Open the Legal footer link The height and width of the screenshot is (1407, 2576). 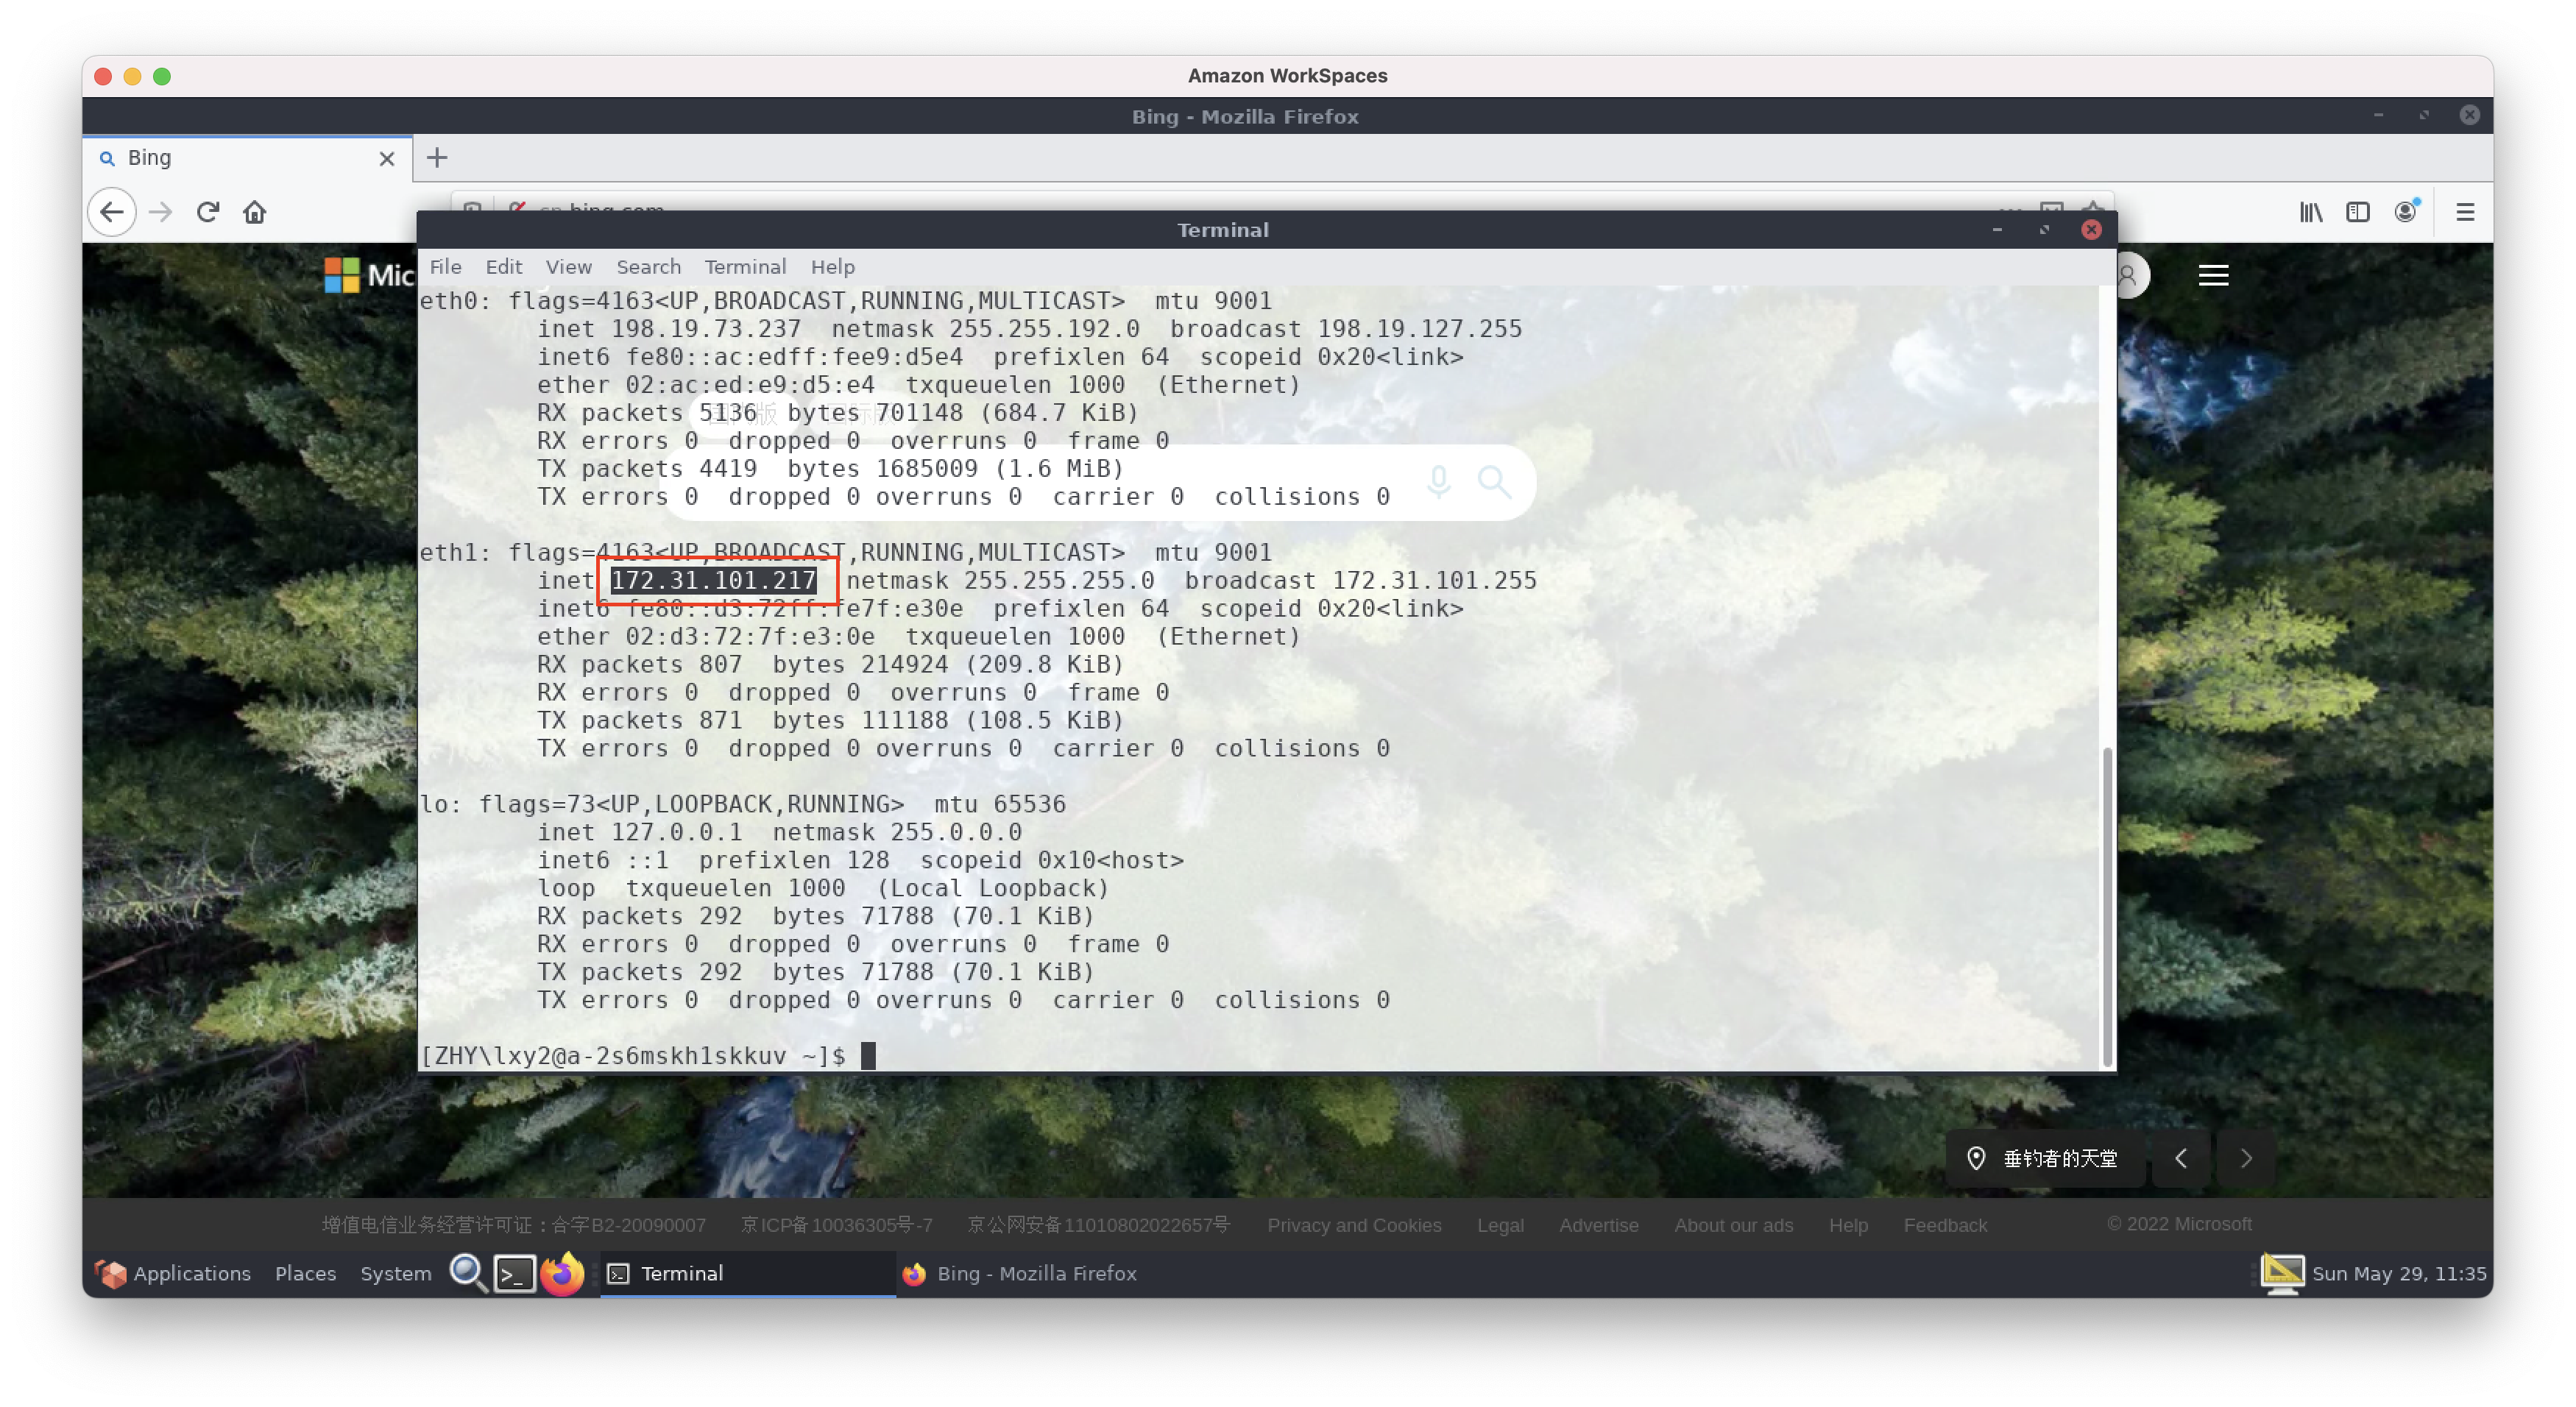click(x=1500, y=1225)
